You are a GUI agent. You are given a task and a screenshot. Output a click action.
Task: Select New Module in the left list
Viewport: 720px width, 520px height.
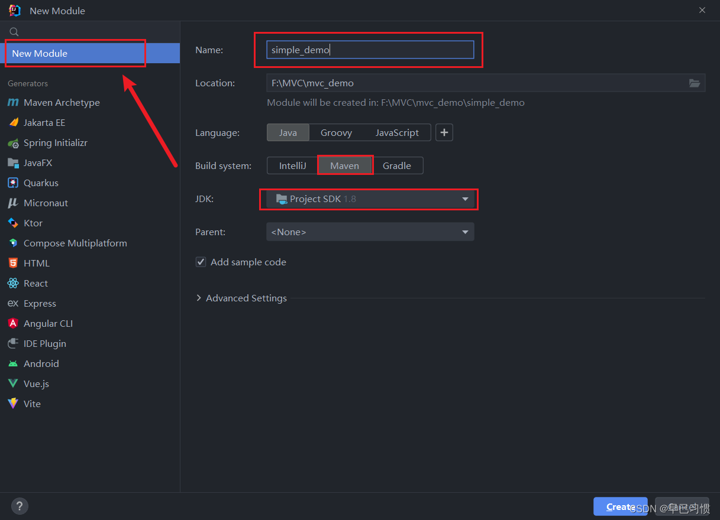click(90, 53)
